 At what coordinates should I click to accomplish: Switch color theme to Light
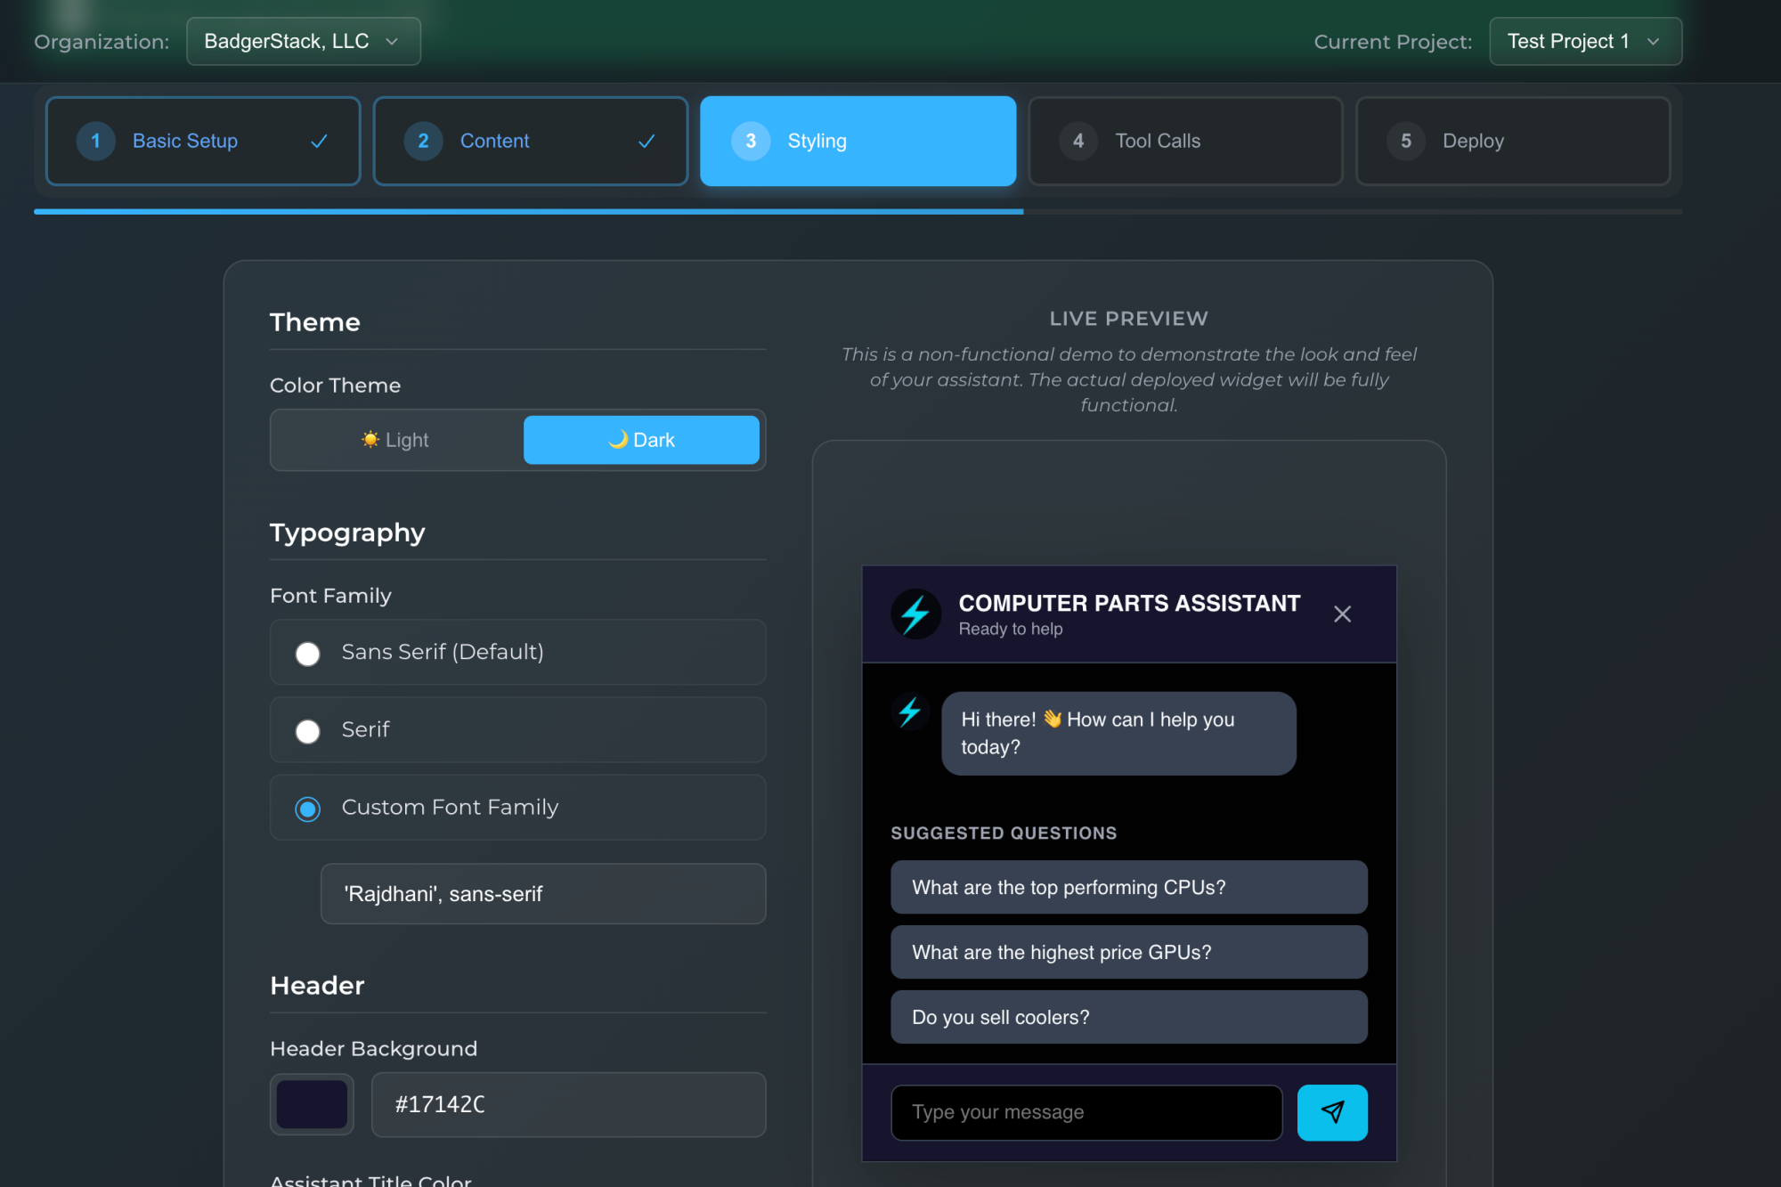click(x=396, y=440)
